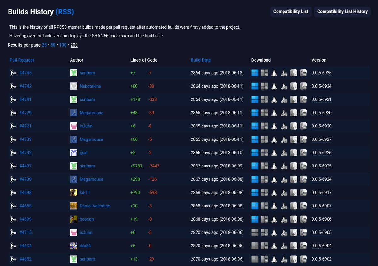This screenshot has height=266, width=378.
Task: Show 200 results per page
Action: [x=74, y=45]
